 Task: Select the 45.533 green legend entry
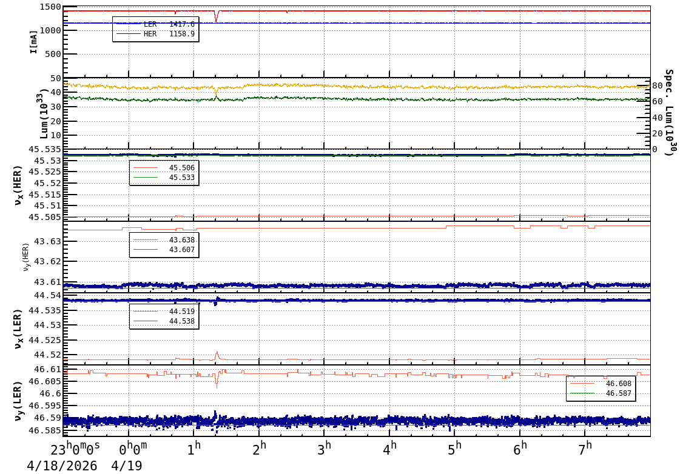pos(164,178)
